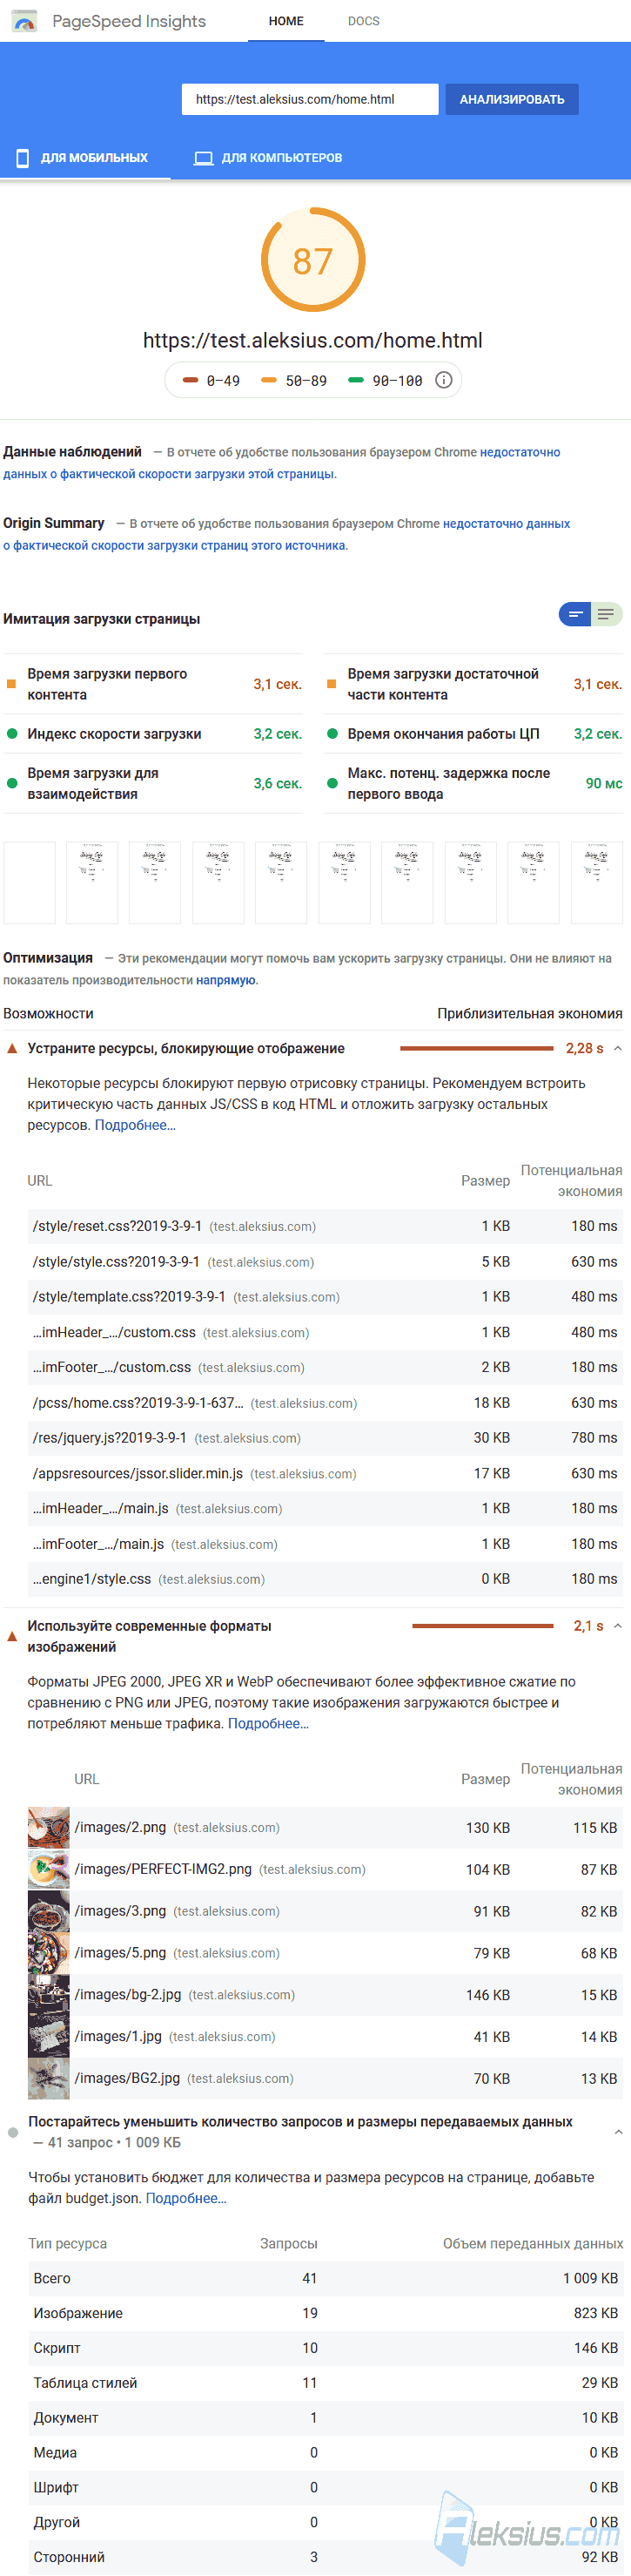Click the Origin Summary 'недостаточно данных' link
Viewport: 631px width, 2576px height.
coord(507,523)
